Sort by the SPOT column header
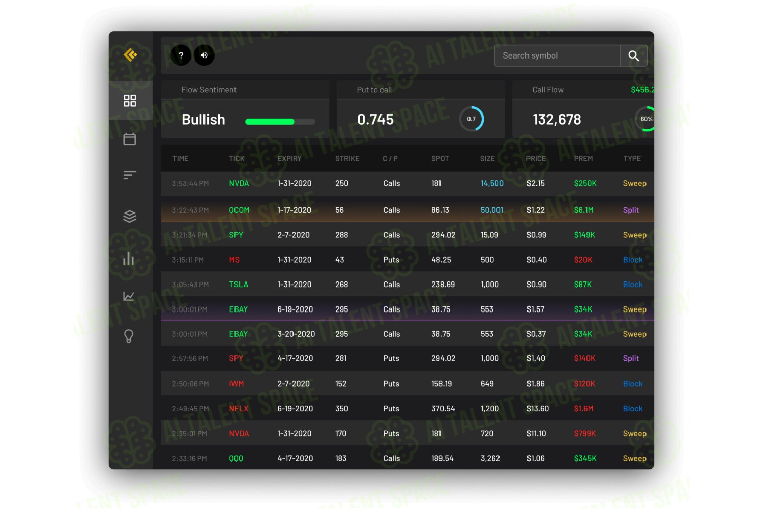 [x=440, y=159]
